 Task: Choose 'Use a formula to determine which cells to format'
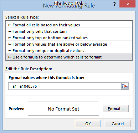(69, 57)
